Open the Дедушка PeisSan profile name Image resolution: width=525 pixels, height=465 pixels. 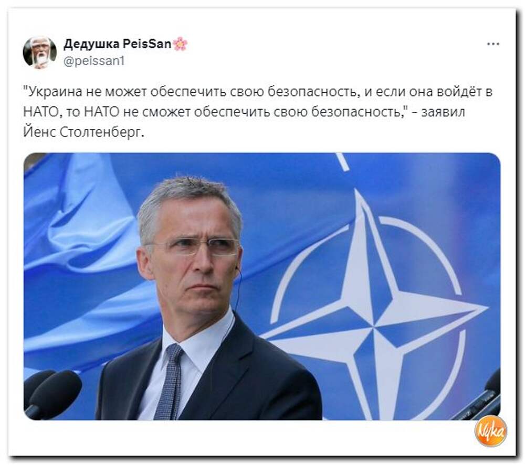pos(117,44)
